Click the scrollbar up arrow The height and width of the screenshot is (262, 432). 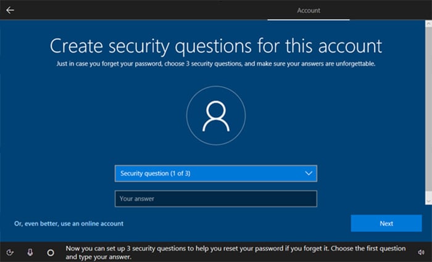[428, 24]
